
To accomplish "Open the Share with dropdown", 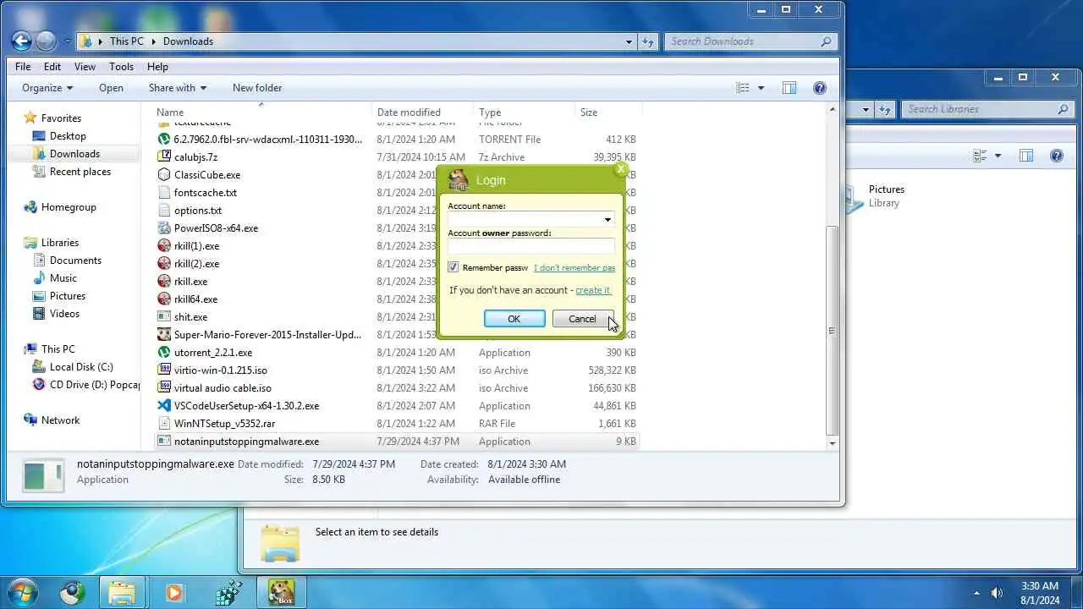I will 178,88.
